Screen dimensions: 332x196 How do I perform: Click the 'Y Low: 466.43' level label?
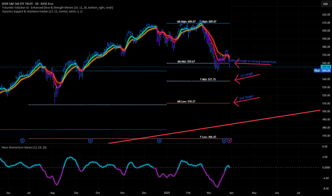click(x=208, y=137)
